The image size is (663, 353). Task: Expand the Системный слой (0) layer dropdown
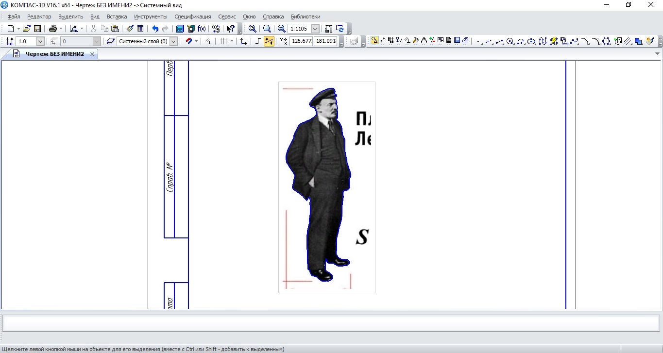click(173, 42)
